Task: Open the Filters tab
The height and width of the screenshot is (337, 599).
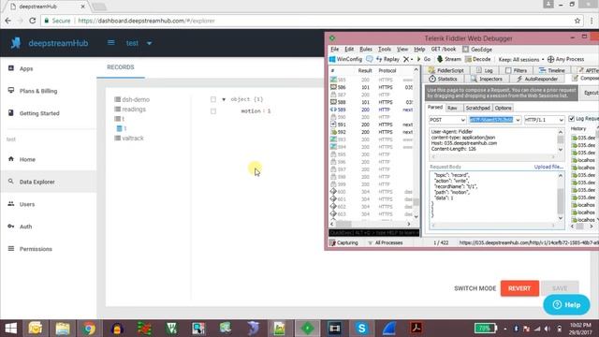Action: 516,71
